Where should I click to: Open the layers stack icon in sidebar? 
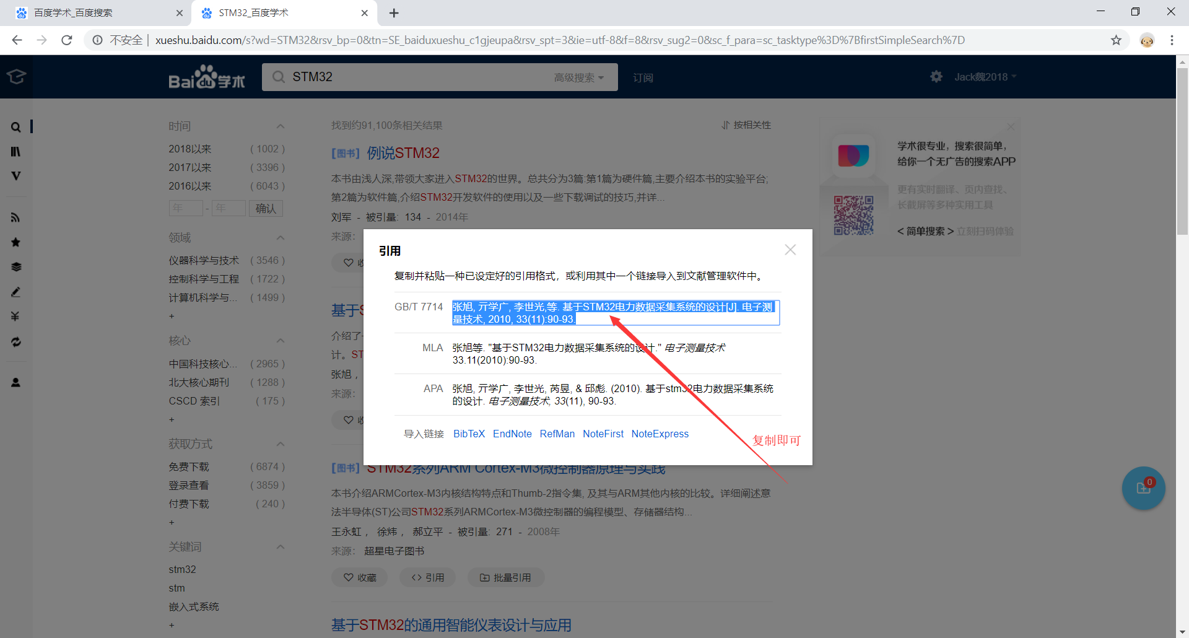click(x=16, y=267)
